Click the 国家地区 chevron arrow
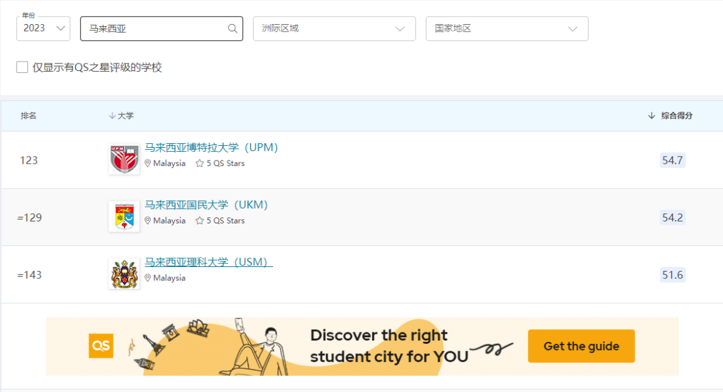723x392 pixels. (572, 29)
